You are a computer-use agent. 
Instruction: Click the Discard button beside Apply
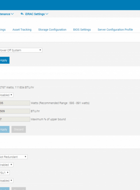click(19, 129)
